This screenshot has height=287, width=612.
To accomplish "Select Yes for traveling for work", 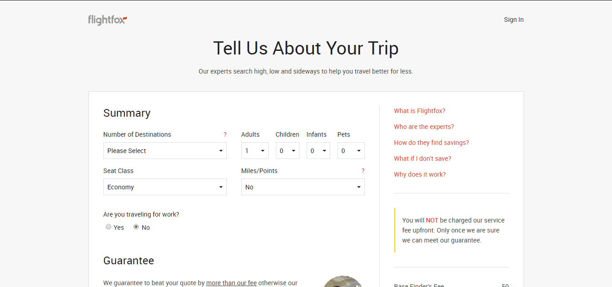I will tap(108, 227).
